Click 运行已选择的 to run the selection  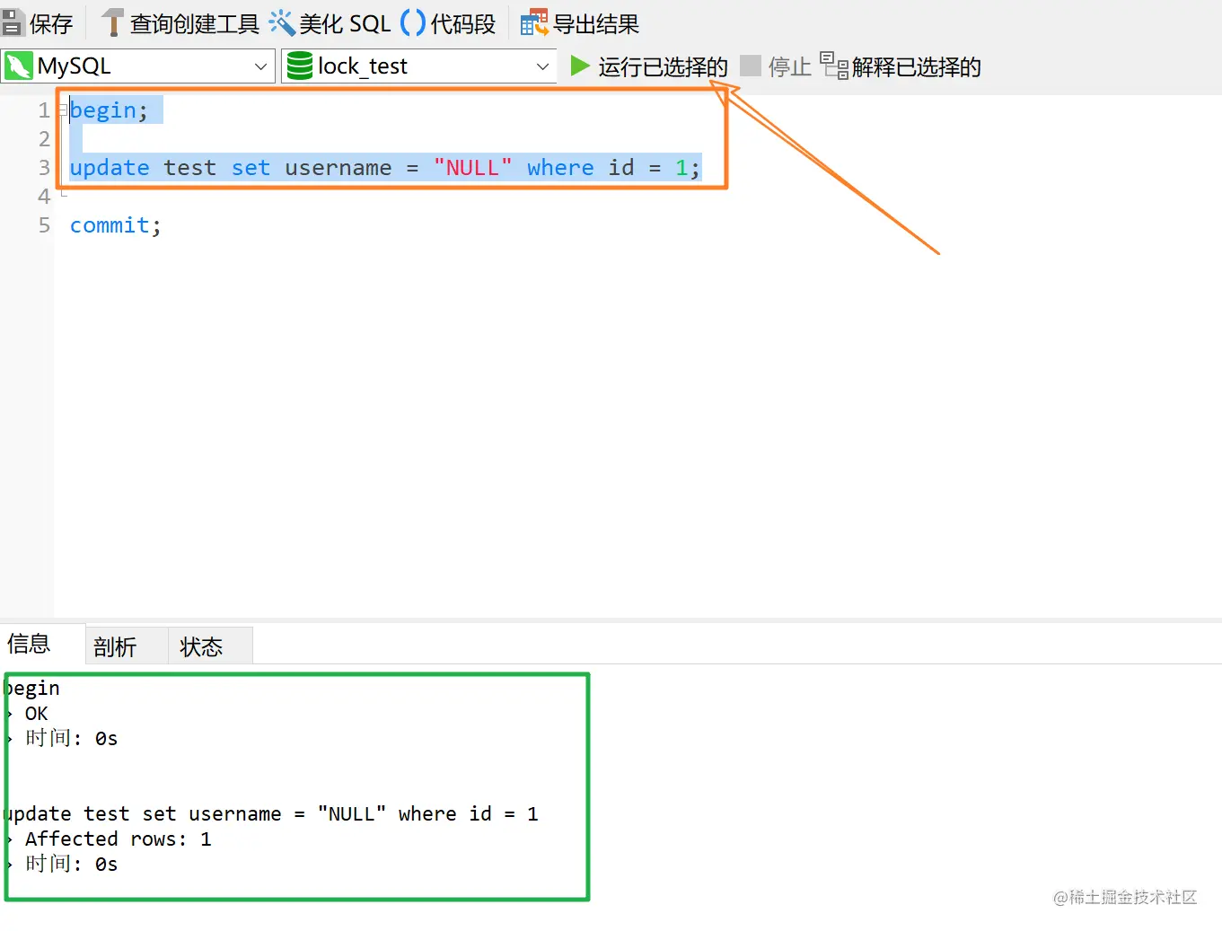point(663,66)
